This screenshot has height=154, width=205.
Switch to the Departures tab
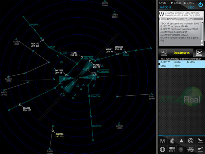[181, 53]
